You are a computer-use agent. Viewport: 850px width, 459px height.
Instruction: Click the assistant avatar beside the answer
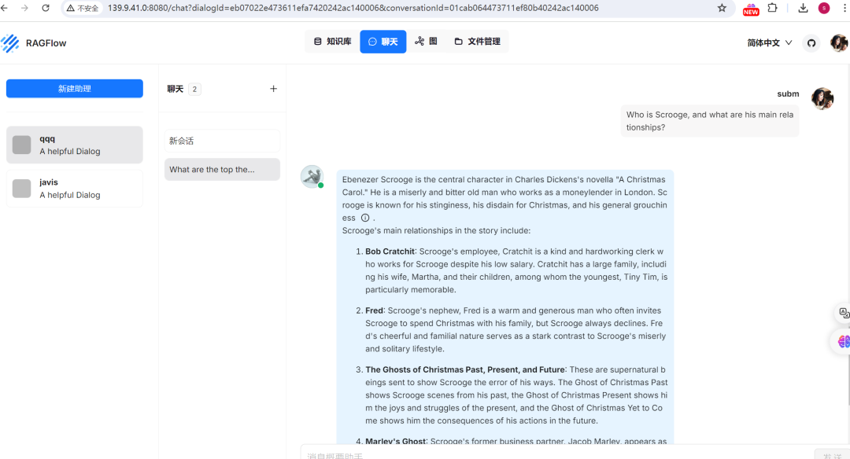click(312, 175)
